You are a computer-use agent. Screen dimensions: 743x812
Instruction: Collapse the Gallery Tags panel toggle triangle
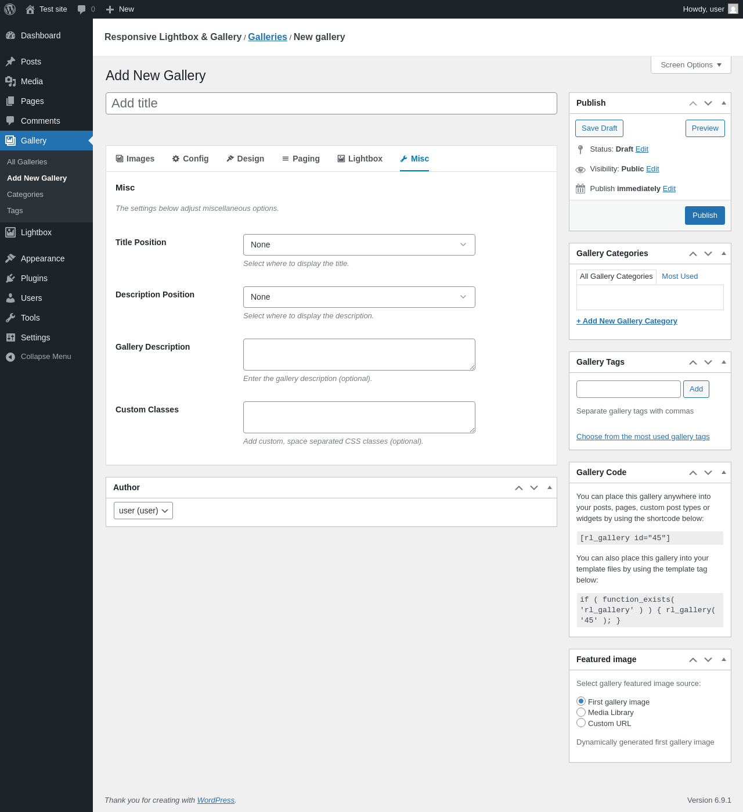tap(724, 362)
